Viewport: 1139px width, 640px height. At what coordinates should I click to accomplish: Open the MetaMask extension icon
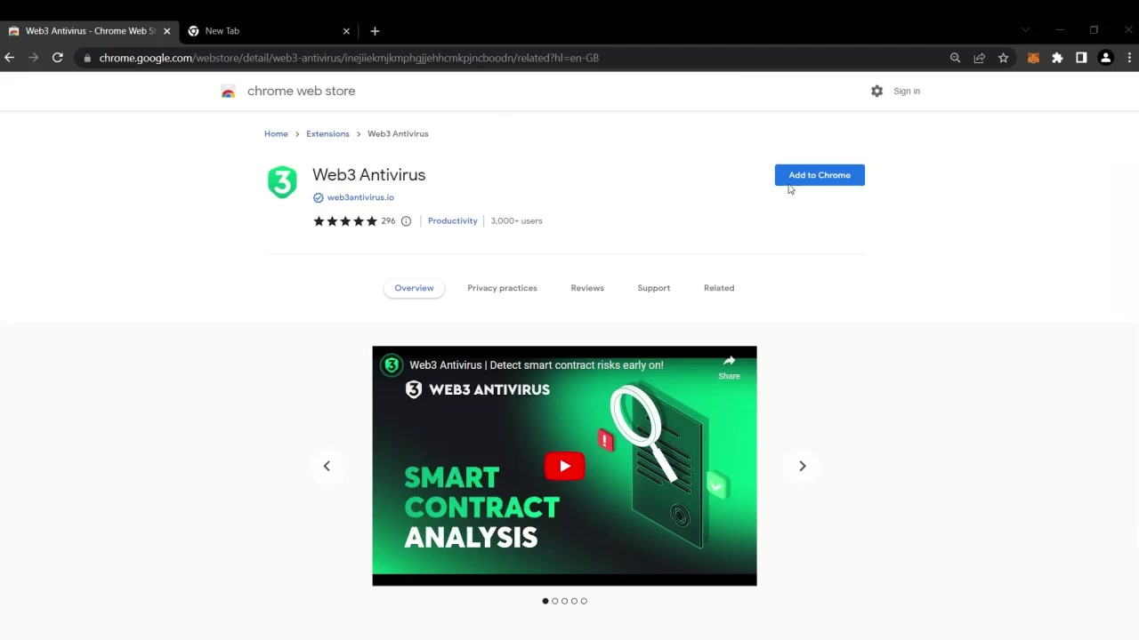pos(1033,57)
